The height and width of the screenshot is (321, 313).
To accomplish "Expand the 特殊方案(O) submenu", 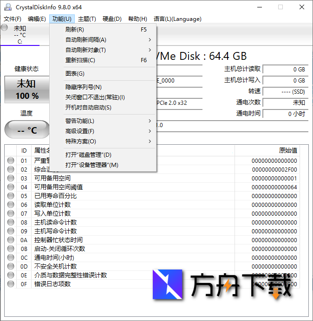I will tap(103, 141).
